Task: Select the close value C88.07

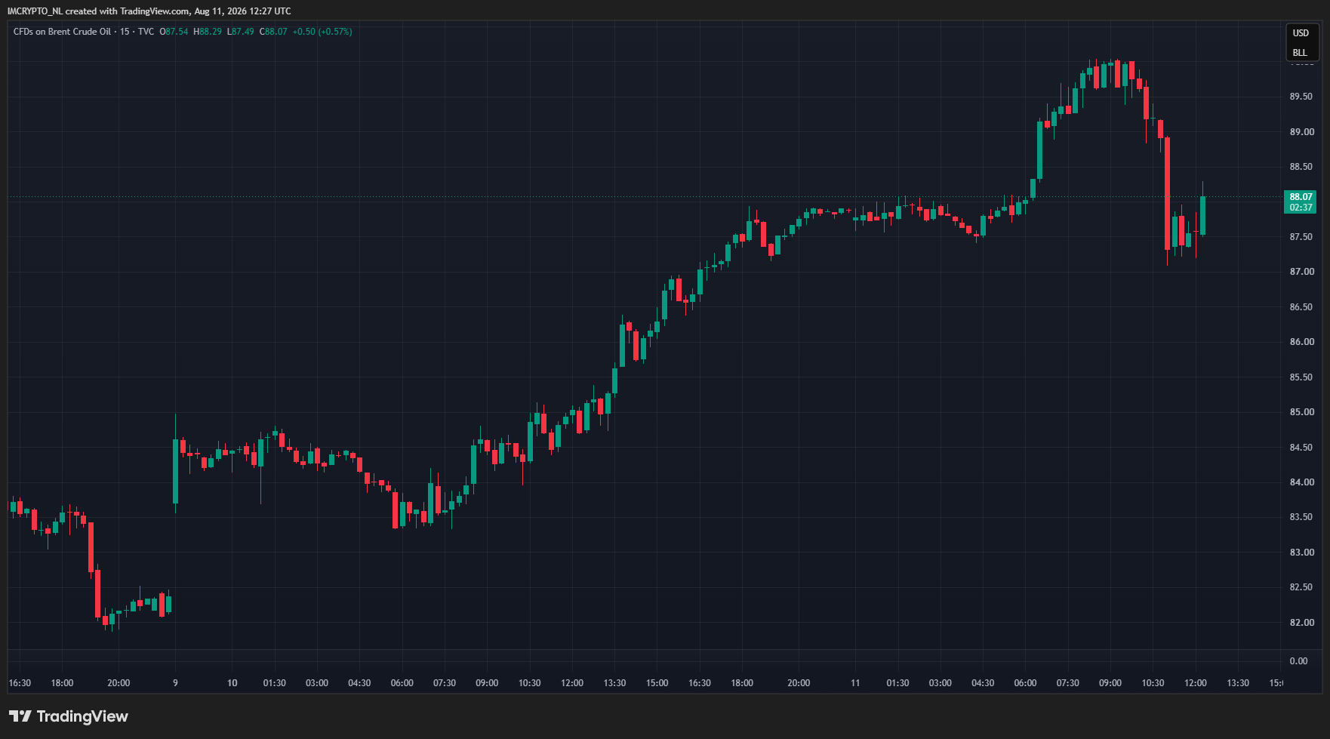Action: 273,32
